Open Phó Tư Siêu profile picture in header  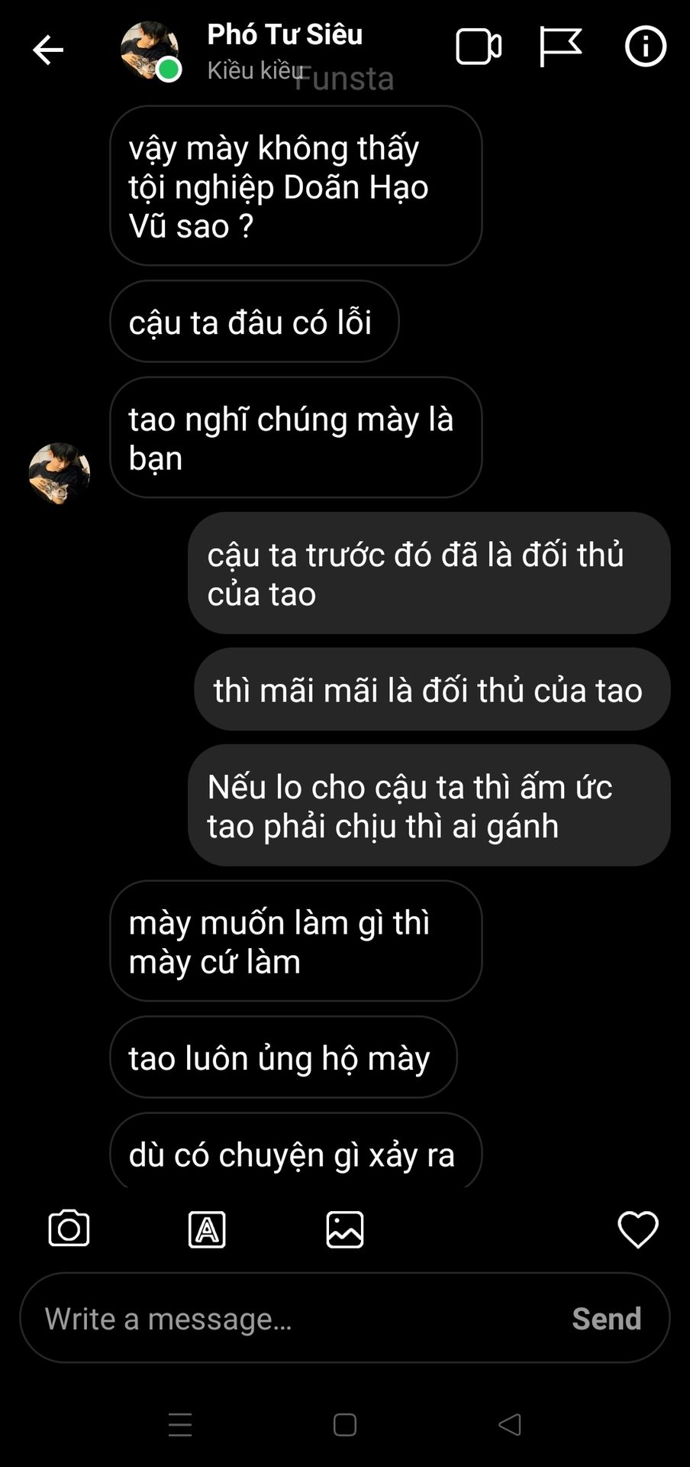pyautogui.click(x=150, y=50)
